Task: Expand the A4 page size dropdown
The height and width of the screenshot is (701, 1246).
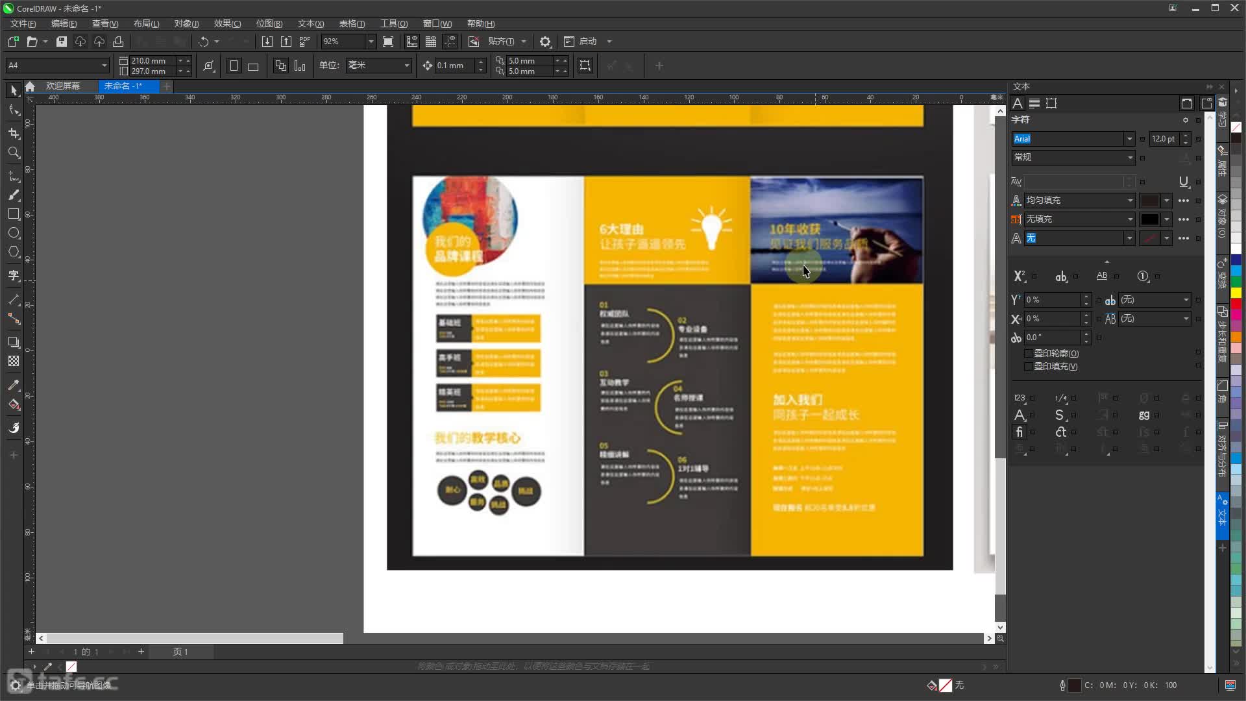Action: (x=104, y=66)
